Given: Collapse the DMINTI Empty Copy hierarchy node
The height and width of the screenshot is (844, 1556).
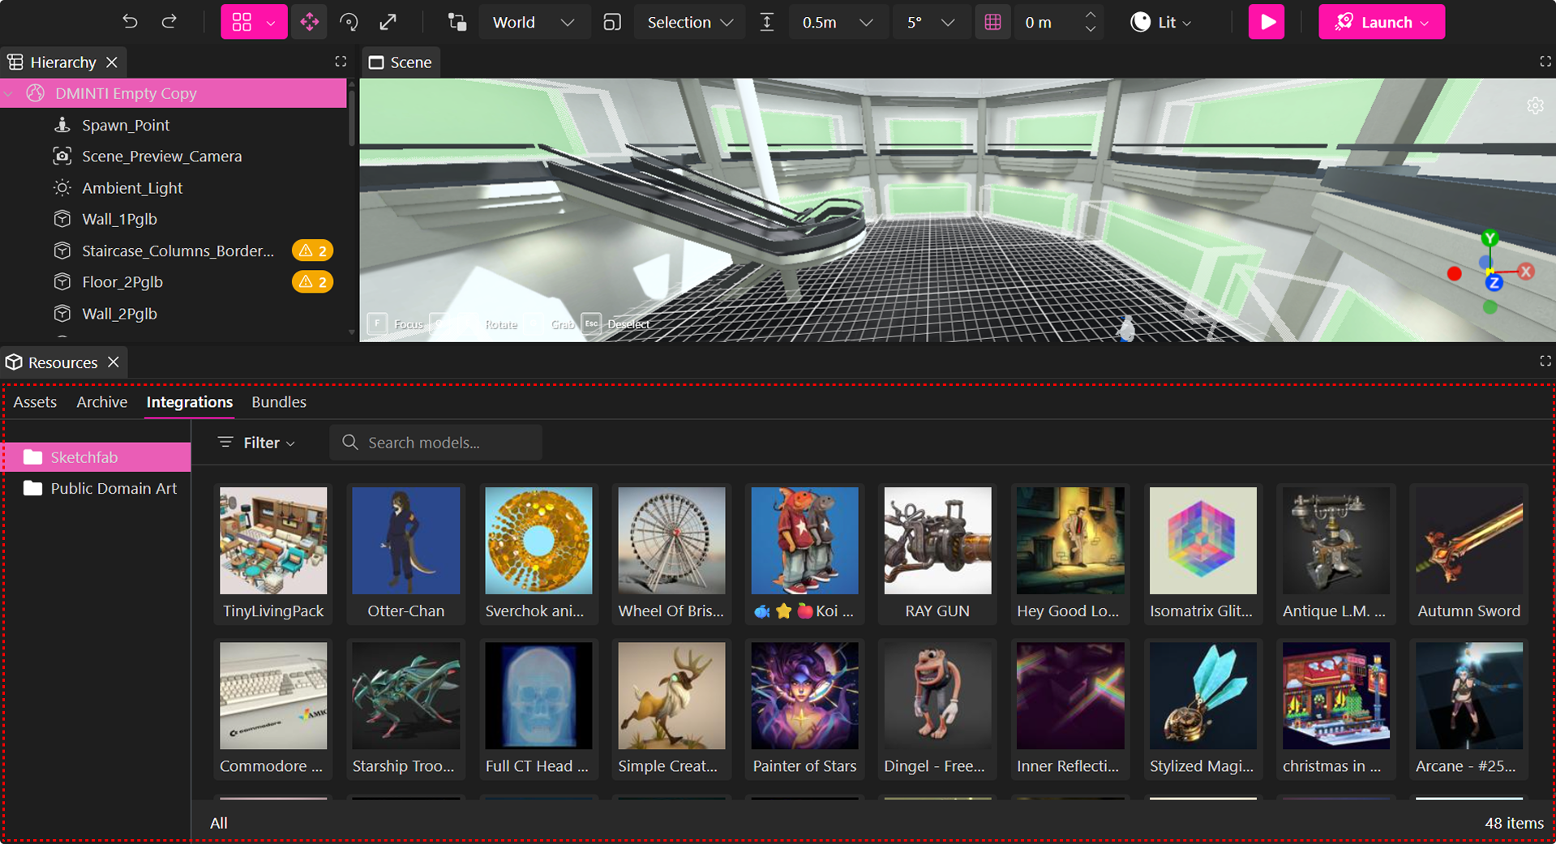Looking at the screenshot, I should click(x=8, y=93).
